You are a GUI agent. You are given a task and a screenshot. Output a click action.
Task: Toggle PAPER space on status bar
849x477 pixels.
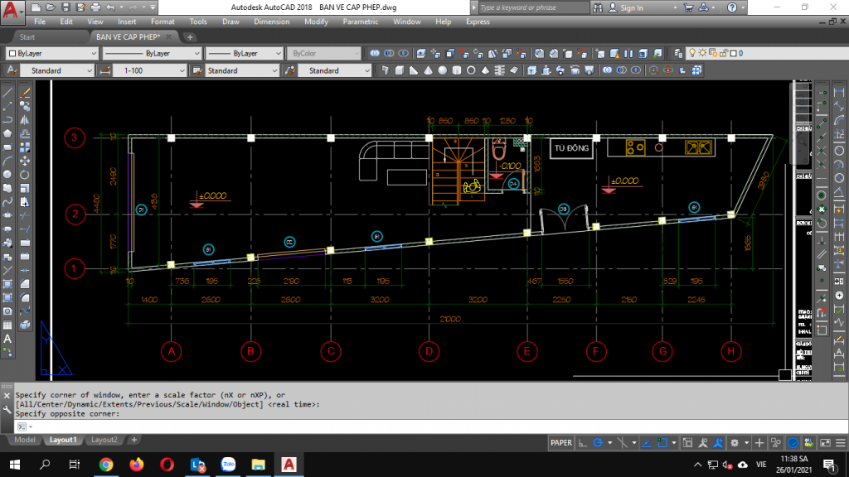[x=561, y=443]
